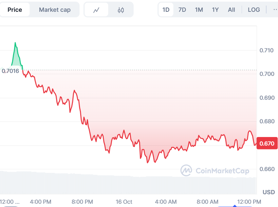Enable logarithmic scale with LOG
The image size is (278, 207).
pos(254,9)
